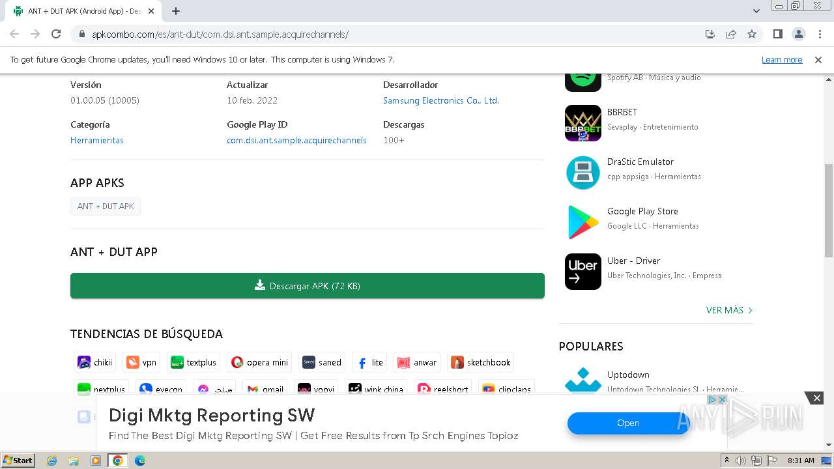834x469 pixels.
Task: Open the tab search chevron
Action: [756, 11]
